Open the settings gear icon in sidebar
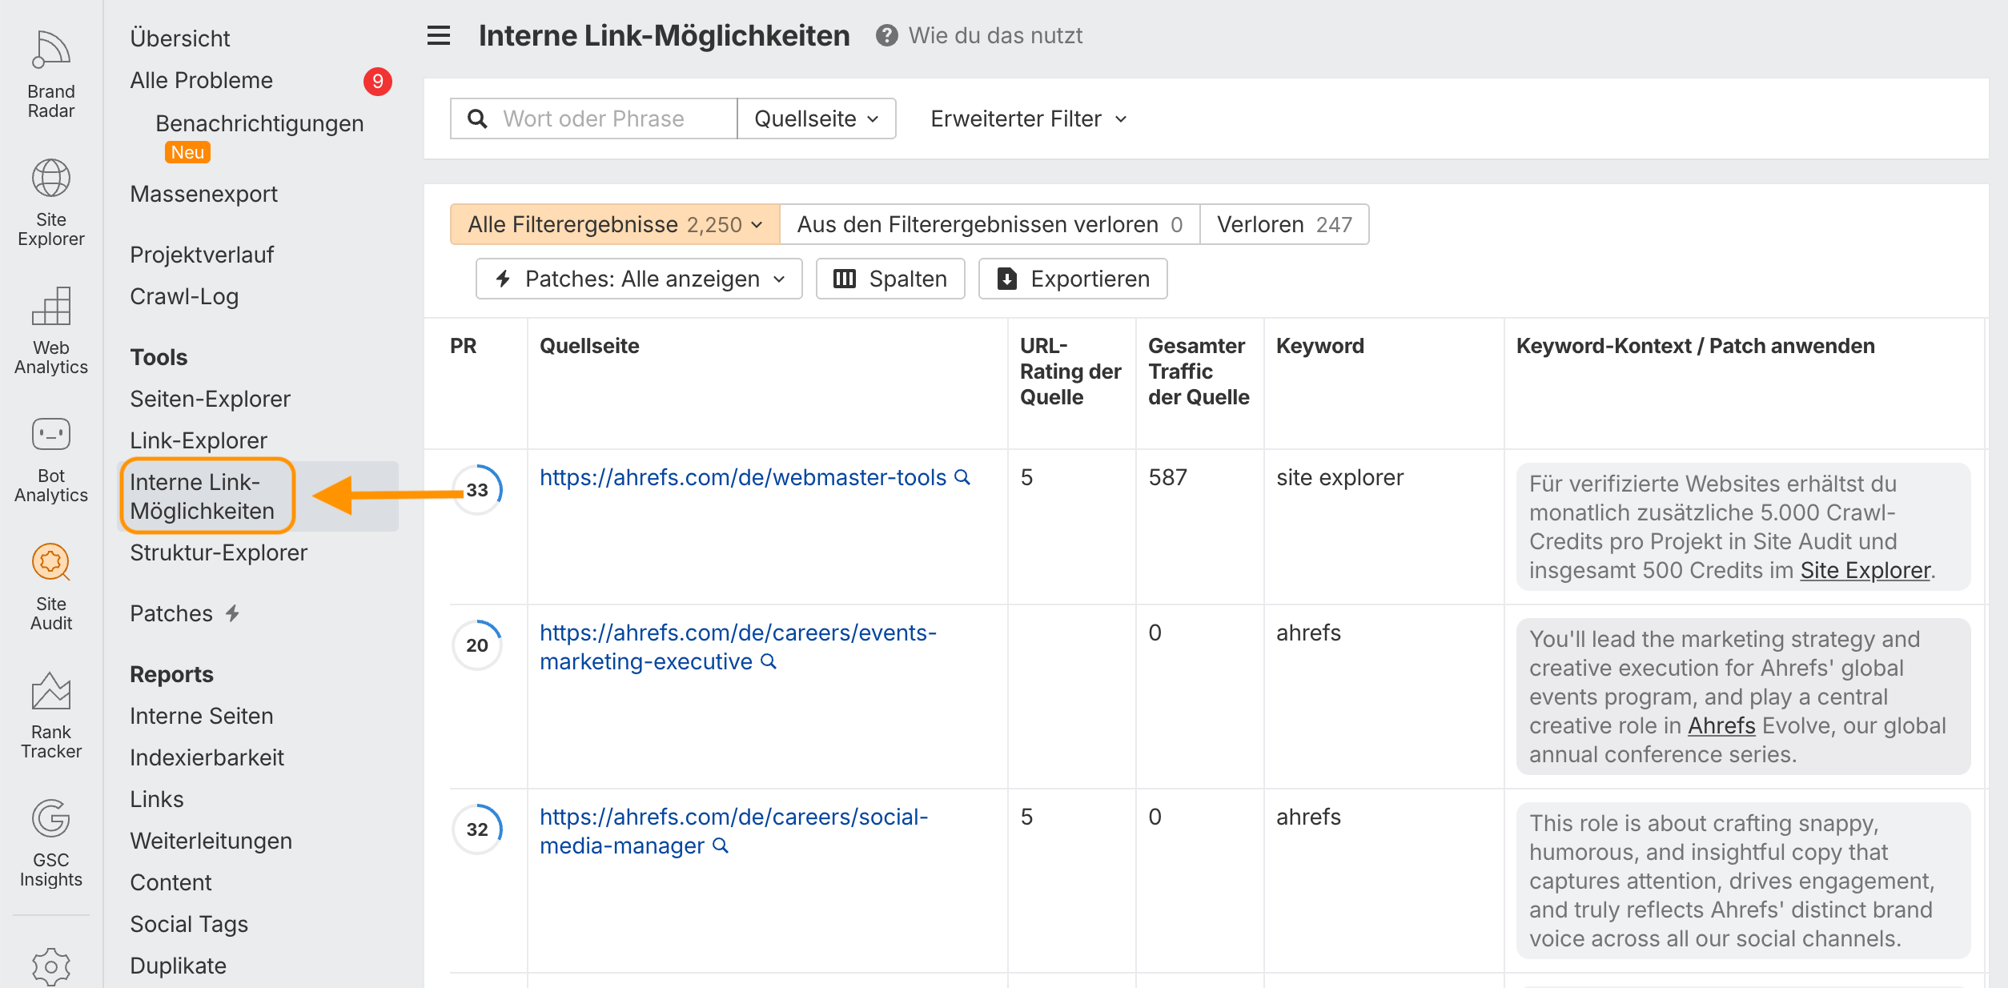 pyautogui.click(x=51, y=966)
